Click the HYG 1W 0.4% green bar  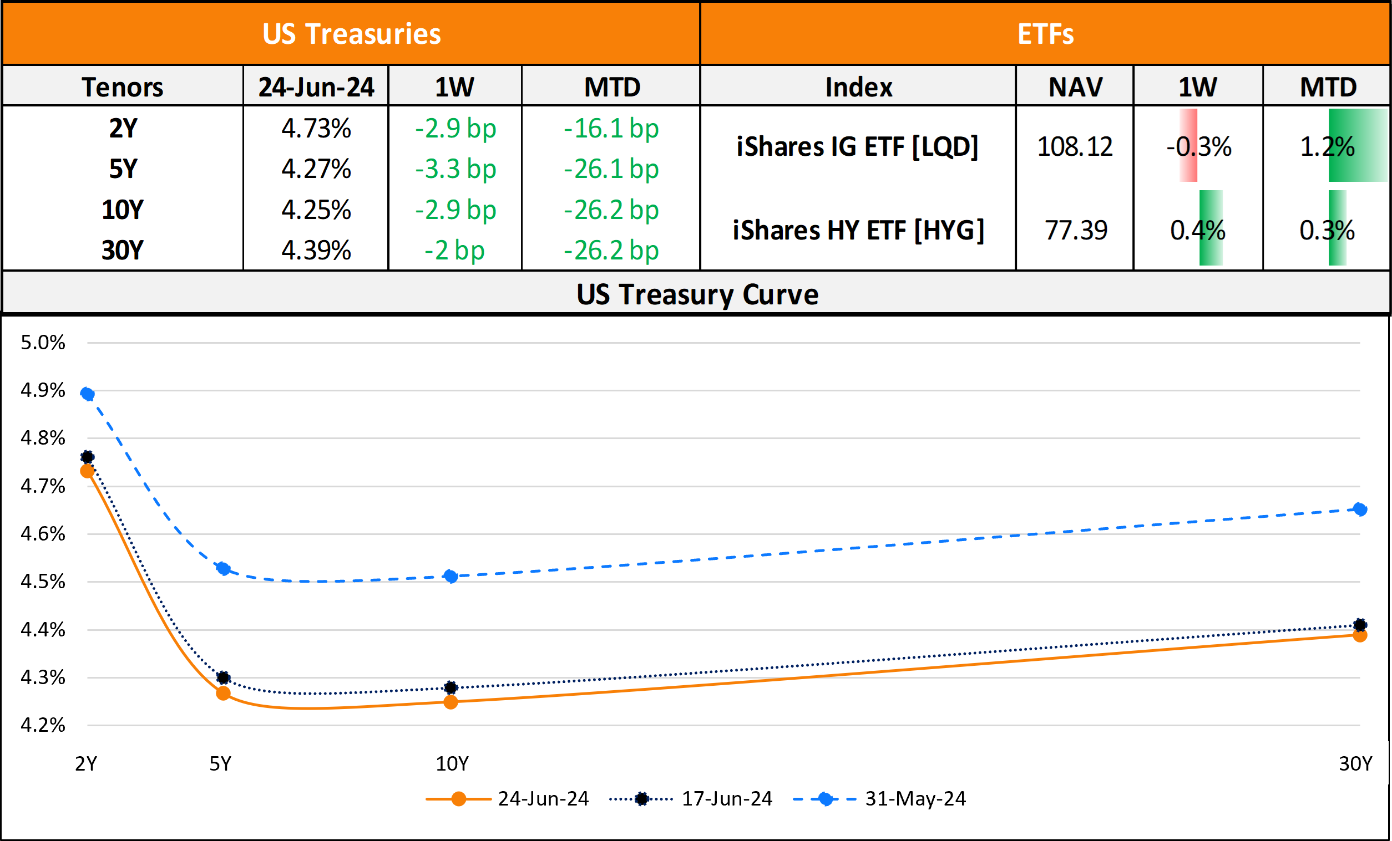click(1211, 228)
